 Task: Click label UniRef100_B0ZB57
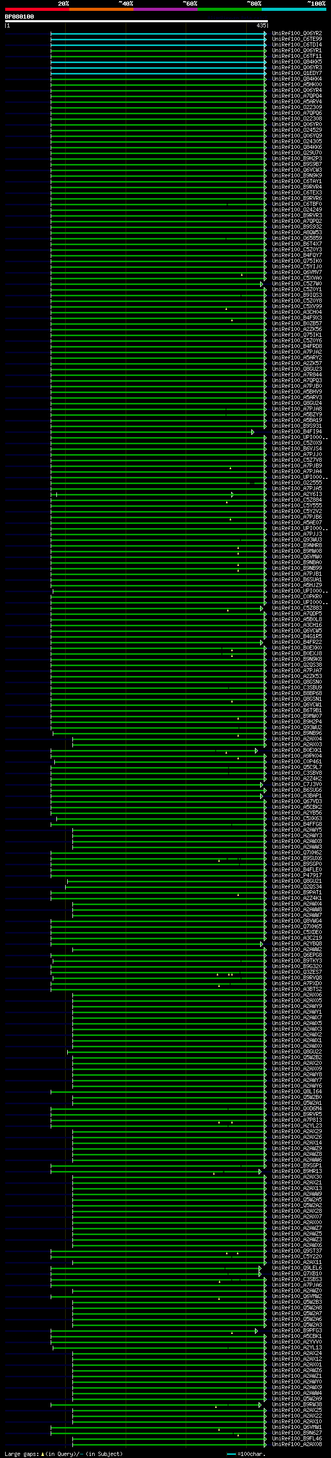tap(296, 323)
